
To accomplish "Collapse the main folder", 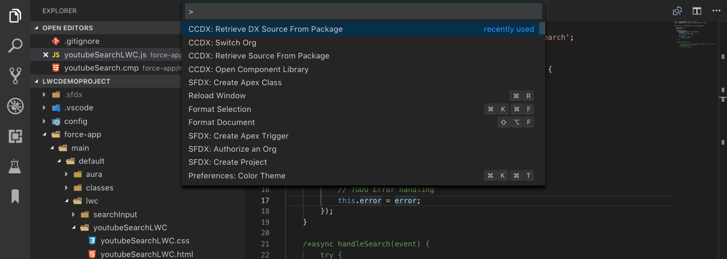I will click(x=51, y=148).
